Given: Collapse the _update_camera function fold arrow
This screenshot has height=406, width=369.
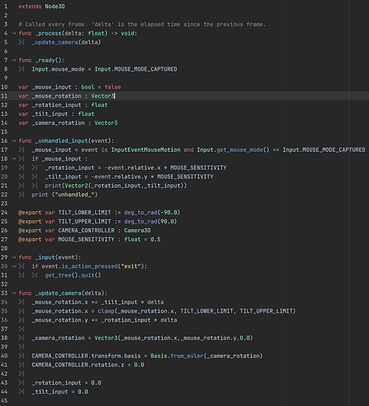Looking at the screenshot, I should (15, 293).
